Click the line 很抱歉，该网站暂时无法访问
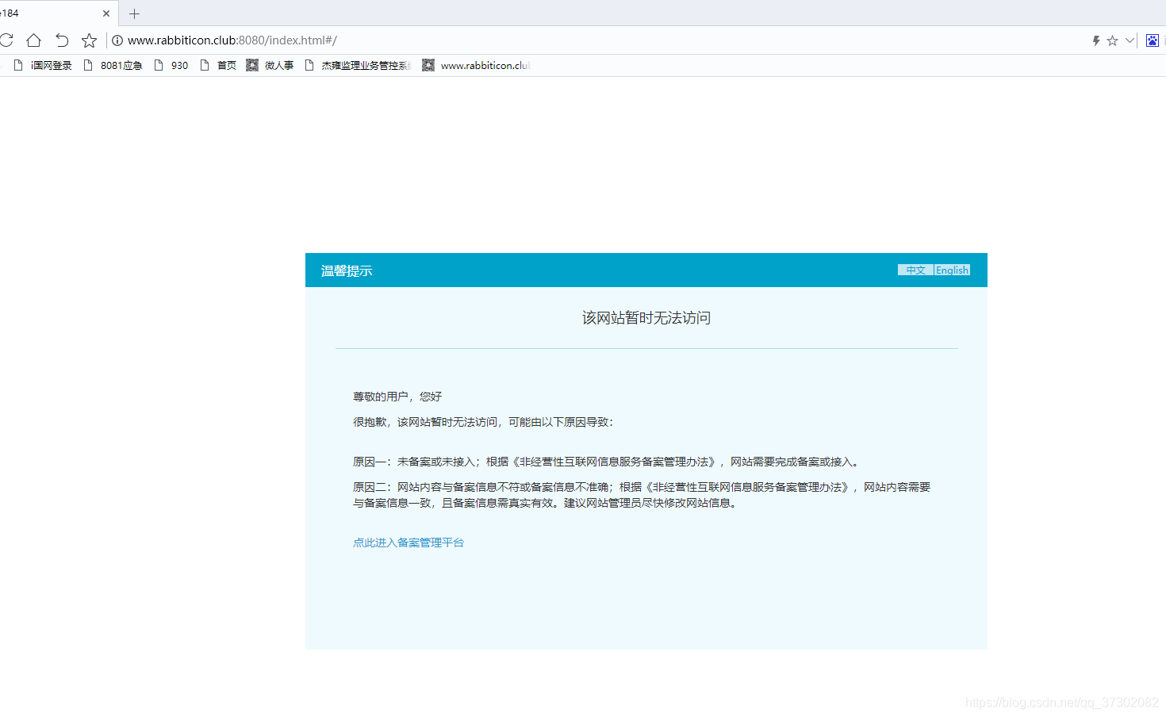The height and width of the screenshot is (717, 1166). click(x=483, y=422)
